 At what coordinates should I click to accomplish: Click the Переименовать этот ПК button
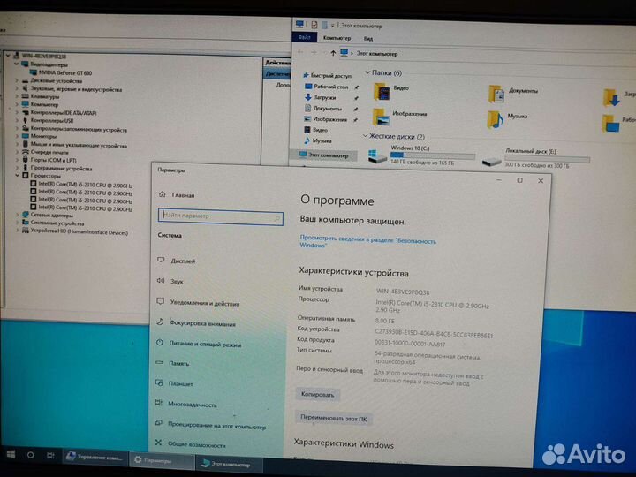pyautogui.click(x=334, y=416)
